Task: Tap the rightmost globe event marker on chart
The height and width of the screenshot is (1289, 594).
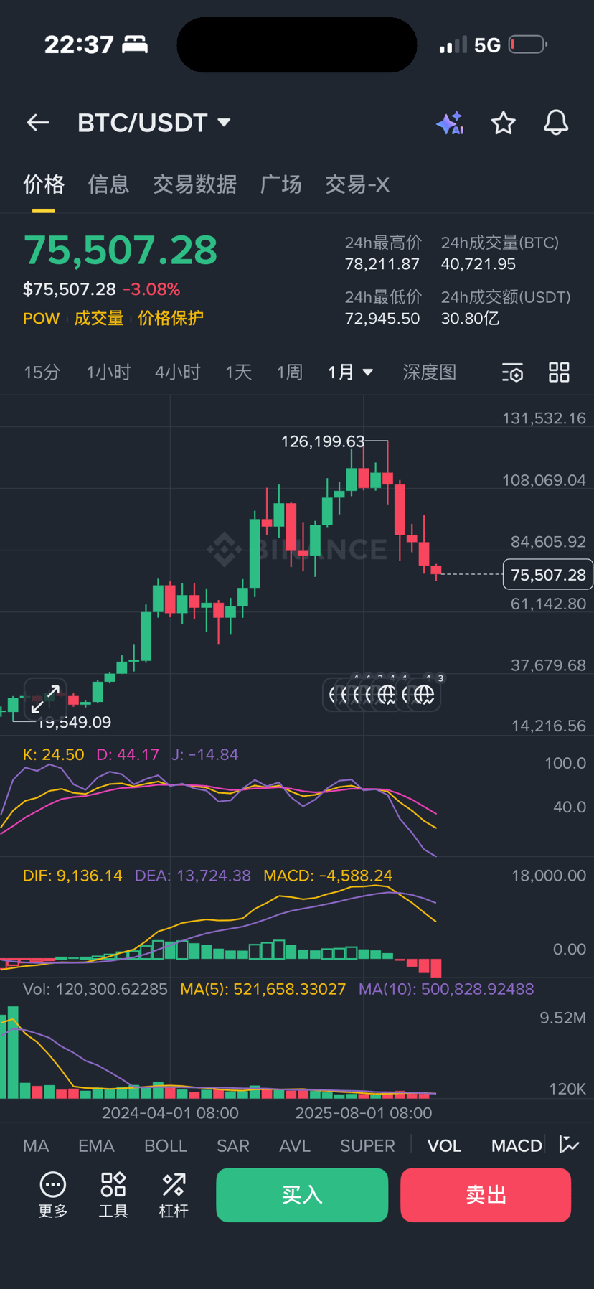Action: [x=424, y=695]
